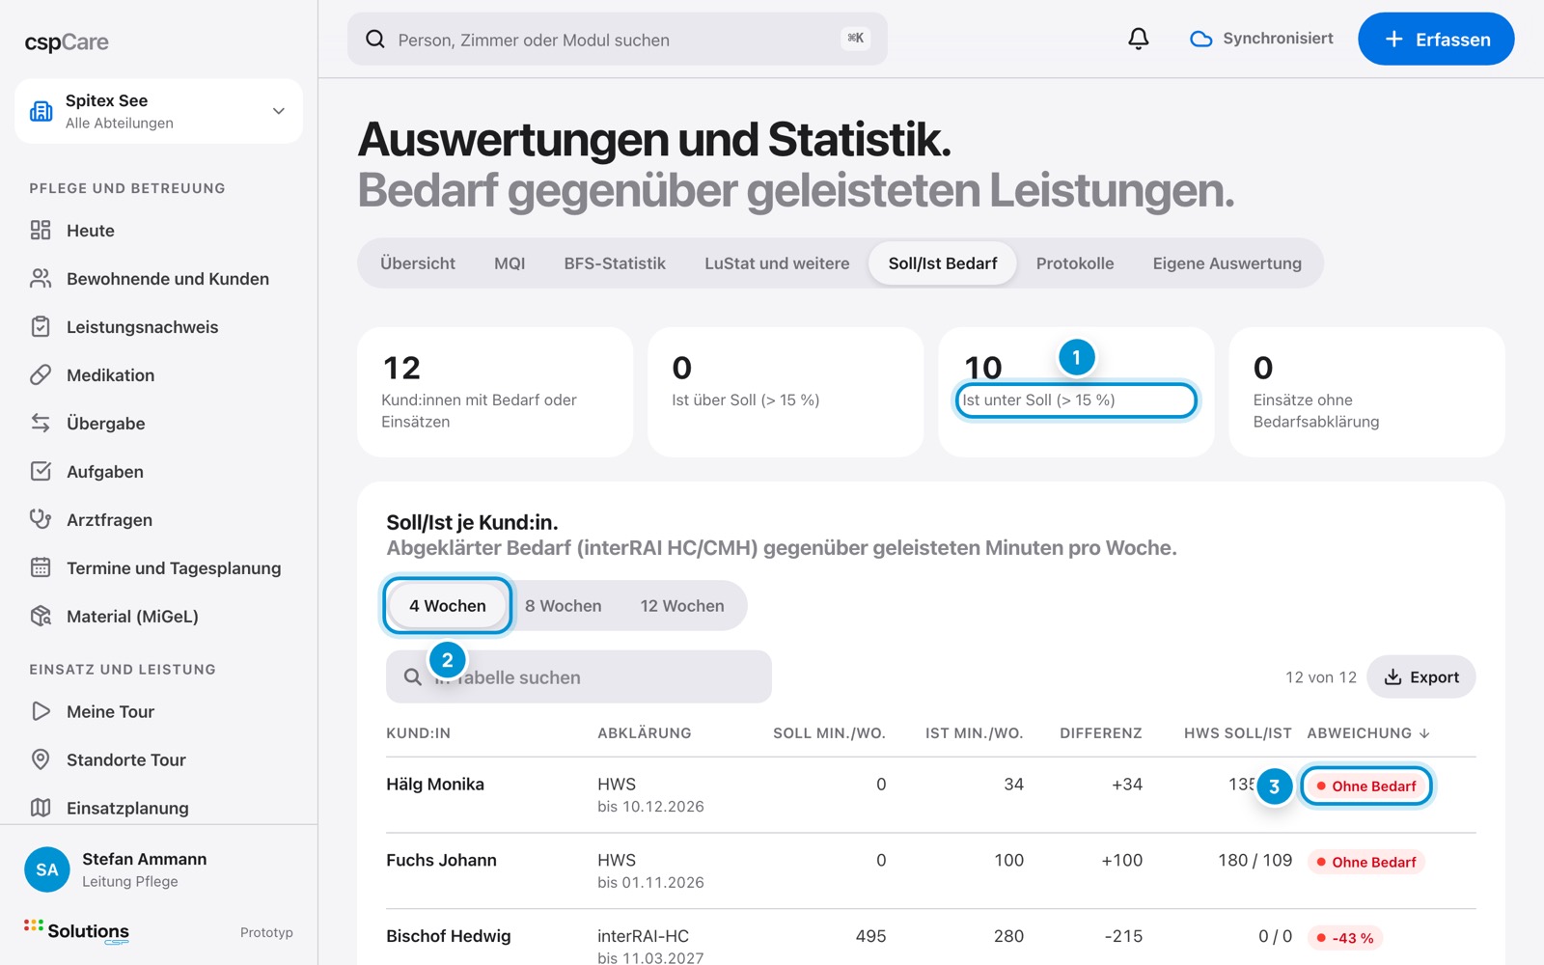1544x965 pixels.
Task: Open the LuStat und weitere tab
Action: click(x=777, y=263)
